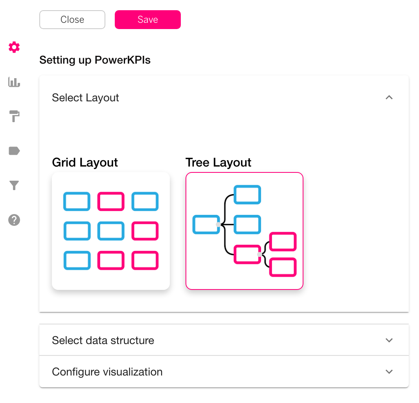
Task: Click the Select Layout section title
Action: pos(85,98)
